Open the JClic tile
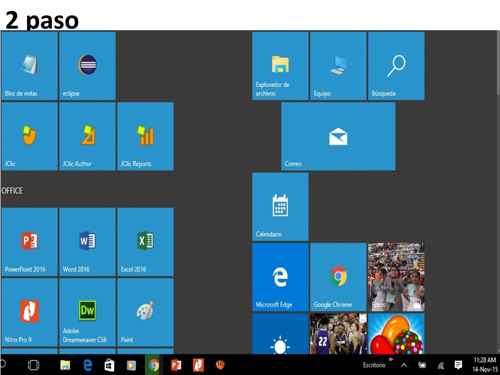The image size is (500, 375). 29,136
